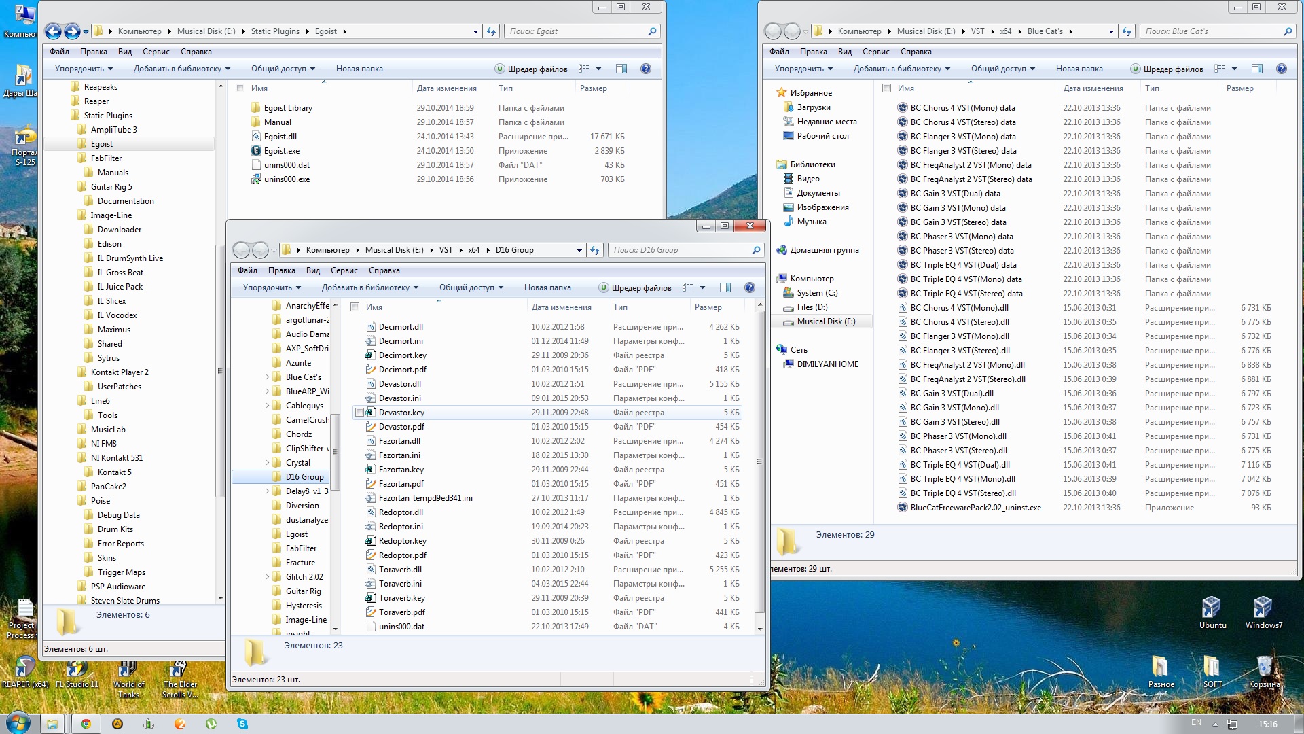The image size is (1304, 734).
Task: Open view options dropdown arrow in Blue Cat's window
Action: [x=1234, y=69]
